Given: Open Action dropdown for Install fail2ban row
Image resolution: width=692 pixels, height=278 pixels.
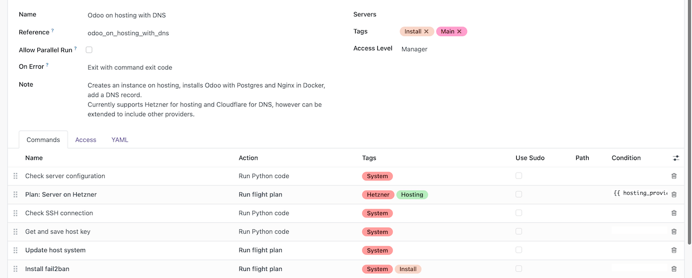Looking at the screenshot, I should 261,269.
